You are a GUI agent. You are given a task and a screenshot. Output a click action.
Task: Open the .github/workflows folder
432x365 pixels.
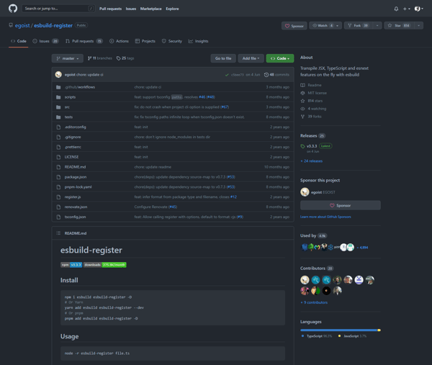80,87
